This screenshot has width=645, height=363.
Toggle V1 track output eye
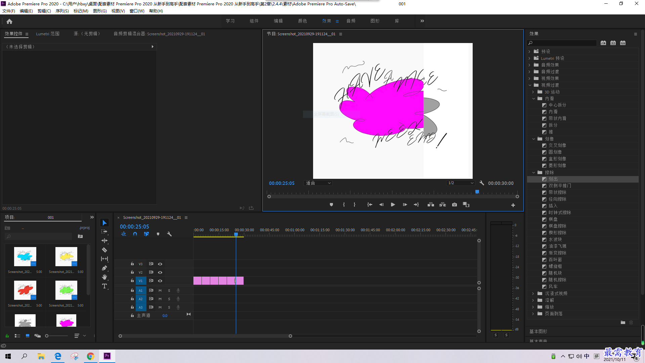160,281
